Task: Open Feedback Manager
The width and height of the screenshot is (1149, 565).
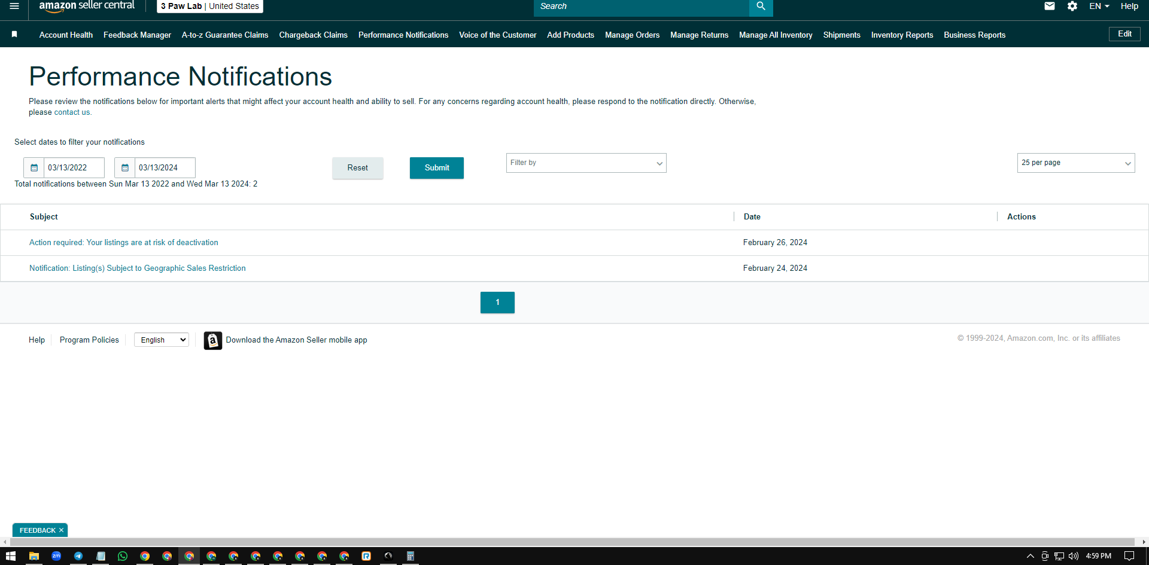Action: coord(137,35)
